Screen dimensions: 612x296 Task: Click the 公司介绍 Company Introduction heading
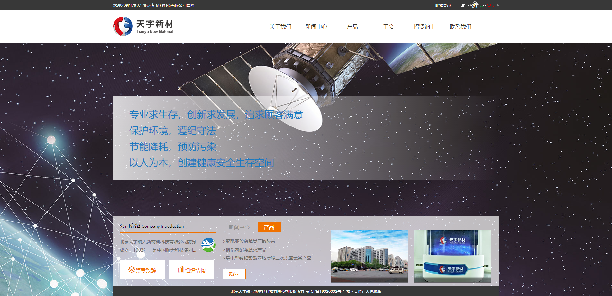[152, 226]
